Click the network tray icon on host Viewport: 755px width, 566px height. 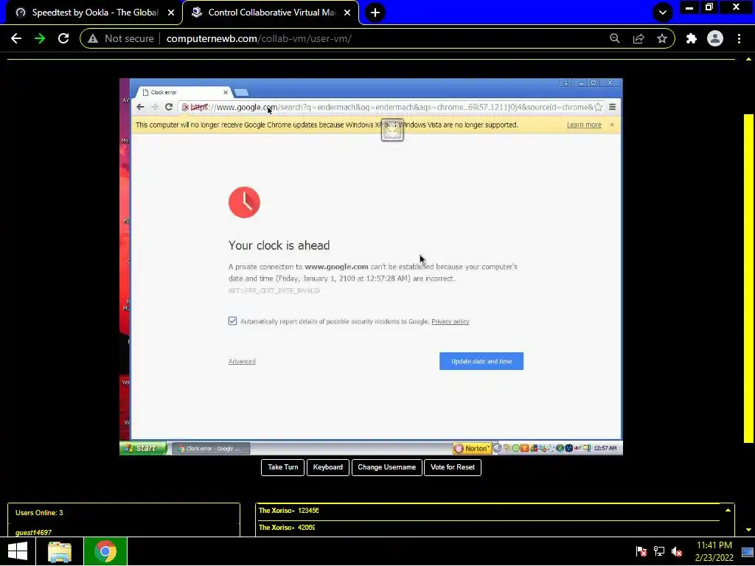pyautogui.click(x=659, y=551)
